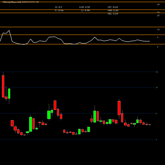This screenshot has width=165, height=165.
Task: Click the chart title text at top-left
Action: [21, 2]
